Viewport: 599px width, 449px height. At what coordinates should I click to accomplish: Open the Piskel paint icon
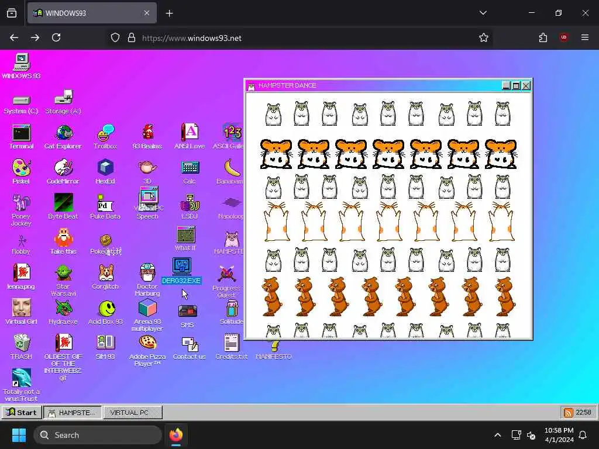(x=21, y=172)
